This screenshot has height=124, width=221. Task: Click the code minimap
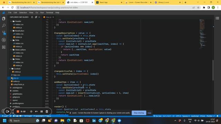(x=203, y=34)
